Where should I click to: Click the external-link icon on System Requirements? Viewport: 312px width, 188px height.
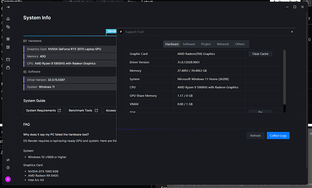pos(59,110)
